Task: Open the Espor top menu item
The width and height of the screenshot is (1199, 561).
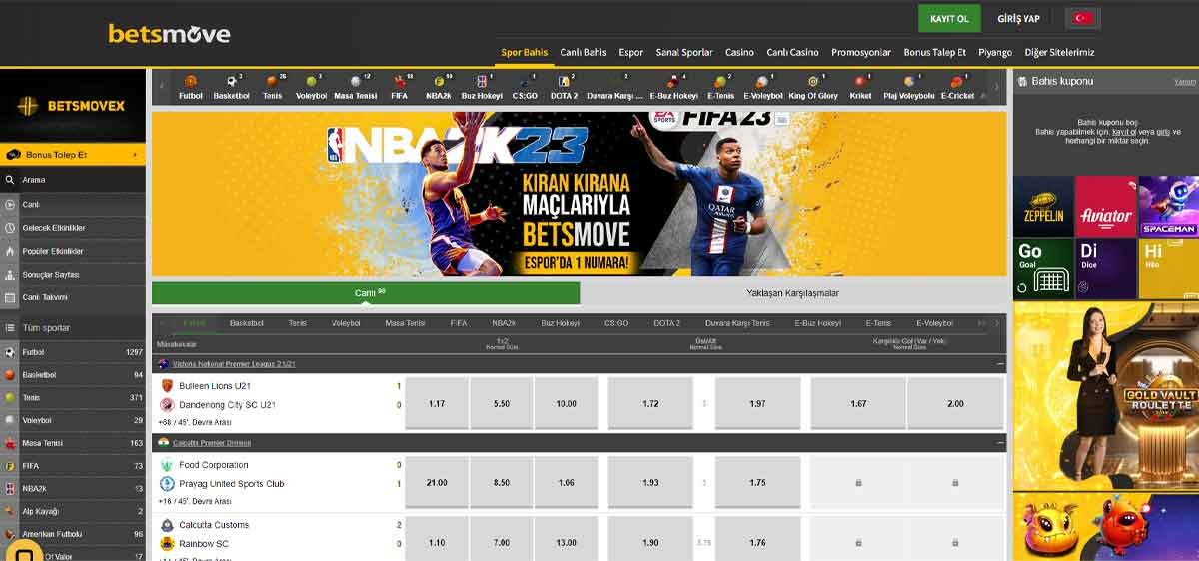Action: 631,52
